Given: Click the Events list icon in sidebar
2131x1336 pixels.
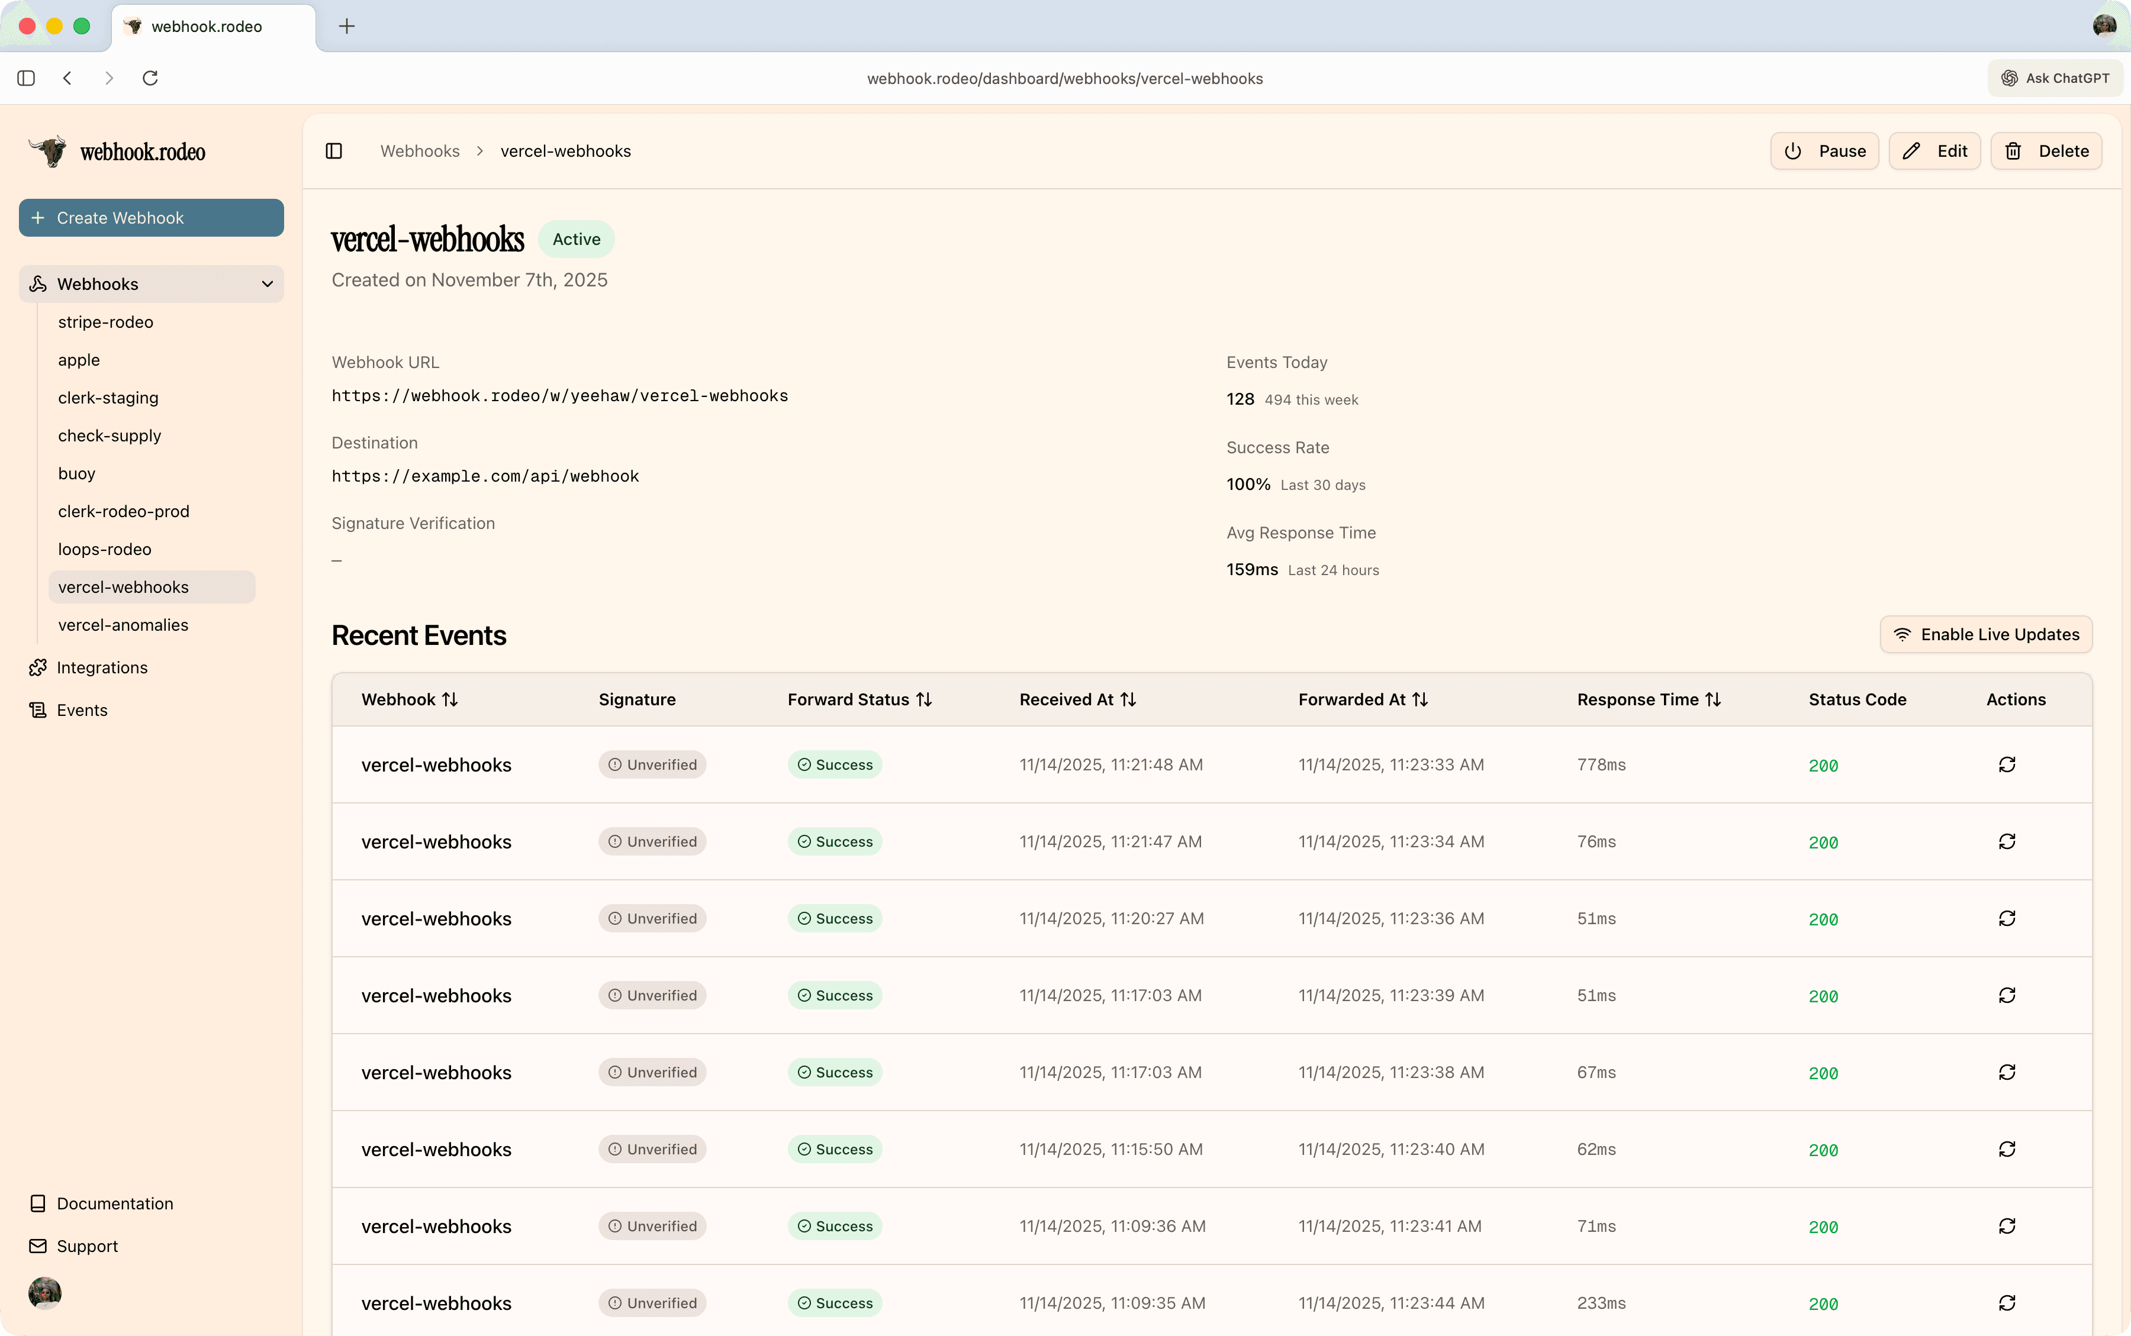Looking at the screenshot, I should (x=37, y=709).
